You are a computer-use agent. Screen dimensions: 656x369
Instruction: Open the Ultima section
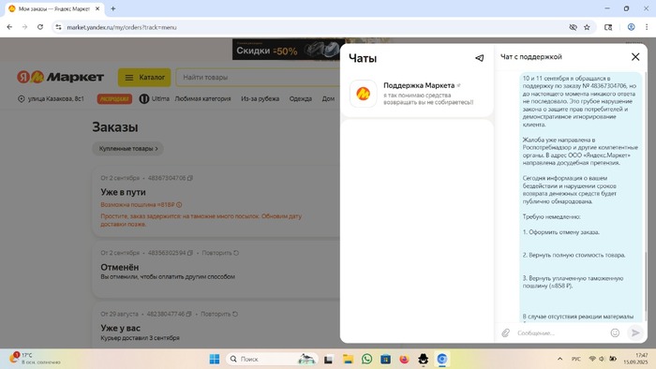click(155, 98)
